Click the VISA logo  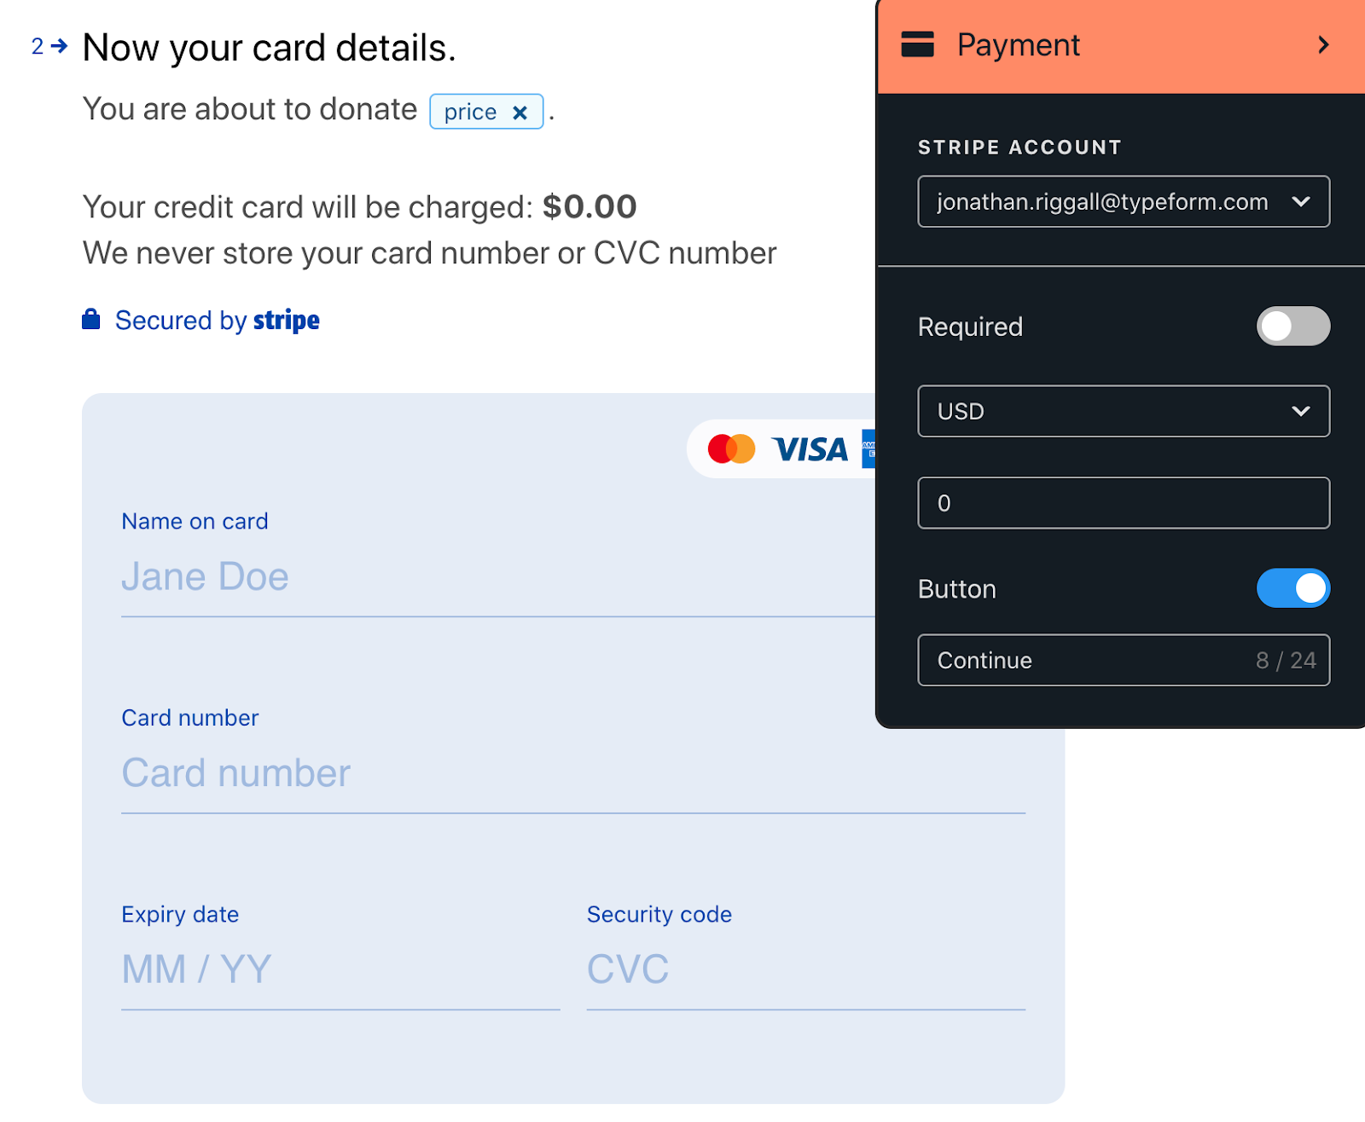(x=810, y=449)
